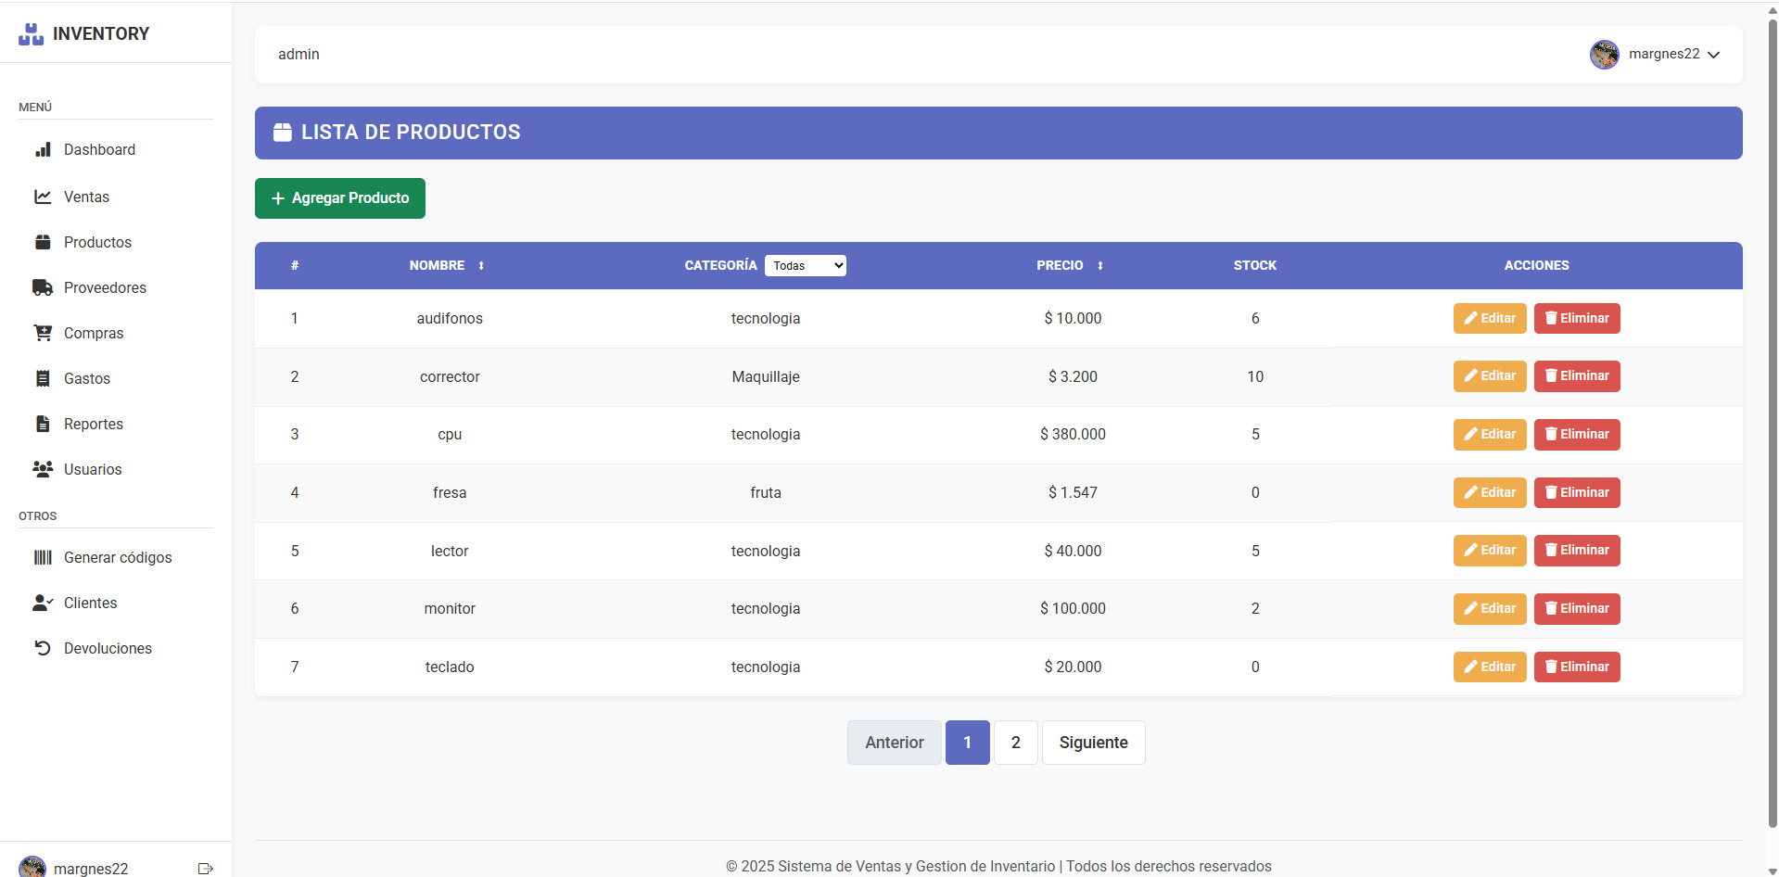Click the Usuarios group icon
This screenshot has height=877, width=1779.
pyautogui.click(x=43, y=469)
